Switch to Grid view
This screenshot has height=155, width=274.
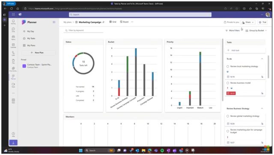click(x=113, y=22)
